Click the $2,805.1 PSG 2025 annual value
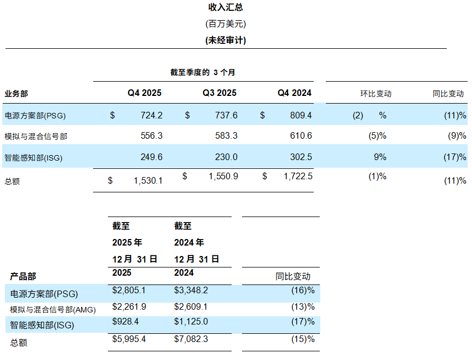 click(x=129, y=291)
